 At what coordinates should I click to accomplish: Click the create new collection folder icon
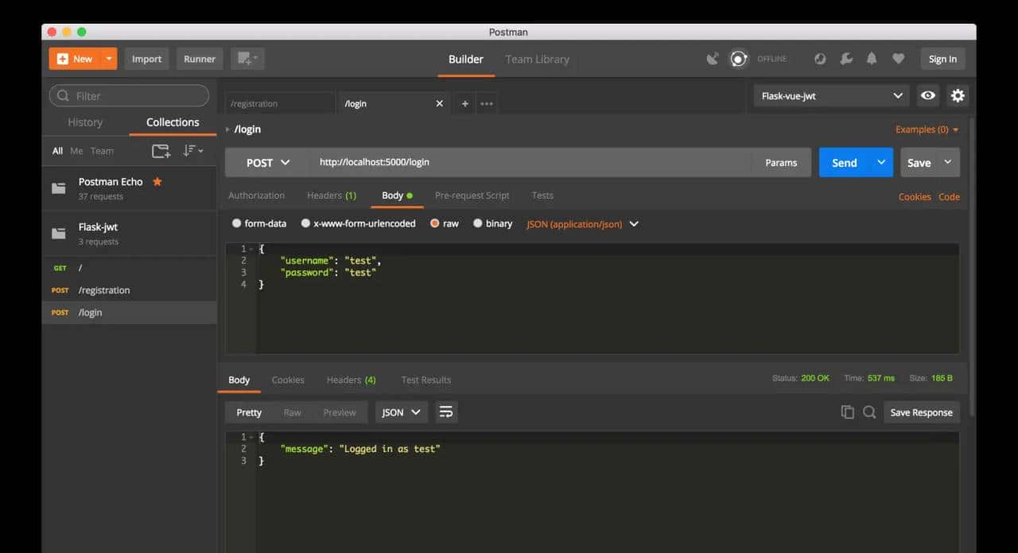tap(161, 151)
